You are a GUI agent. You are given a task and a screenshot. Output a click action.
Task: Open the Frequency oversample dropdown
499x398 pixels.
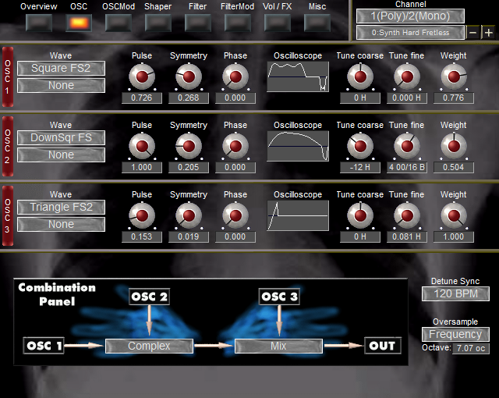coord(455,334)
